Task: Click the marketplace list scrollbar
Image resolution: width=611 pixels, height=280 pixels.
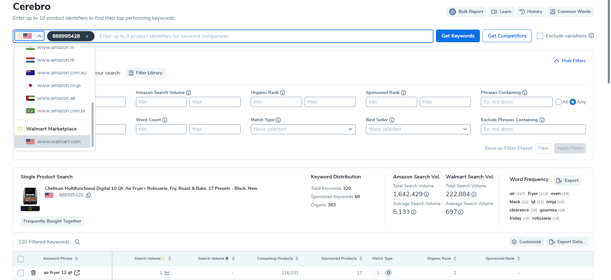Action: 93,124
